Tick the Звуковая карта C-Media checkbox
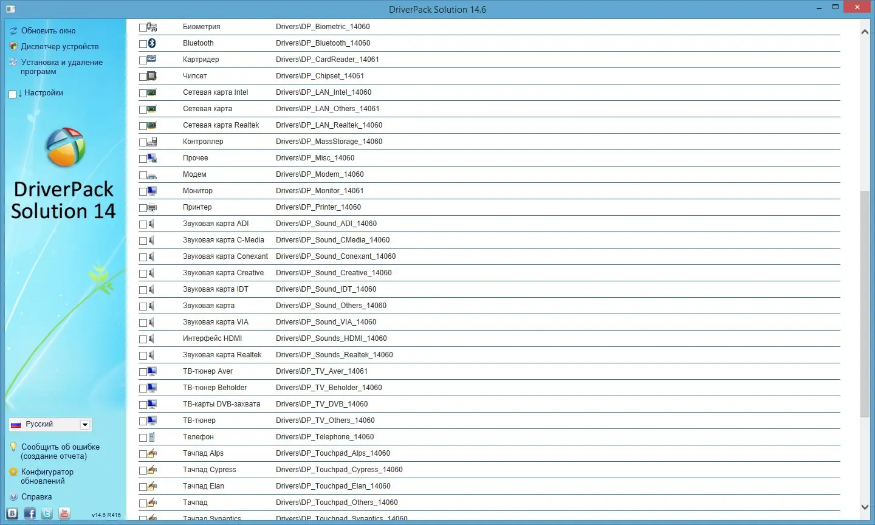 143,241
